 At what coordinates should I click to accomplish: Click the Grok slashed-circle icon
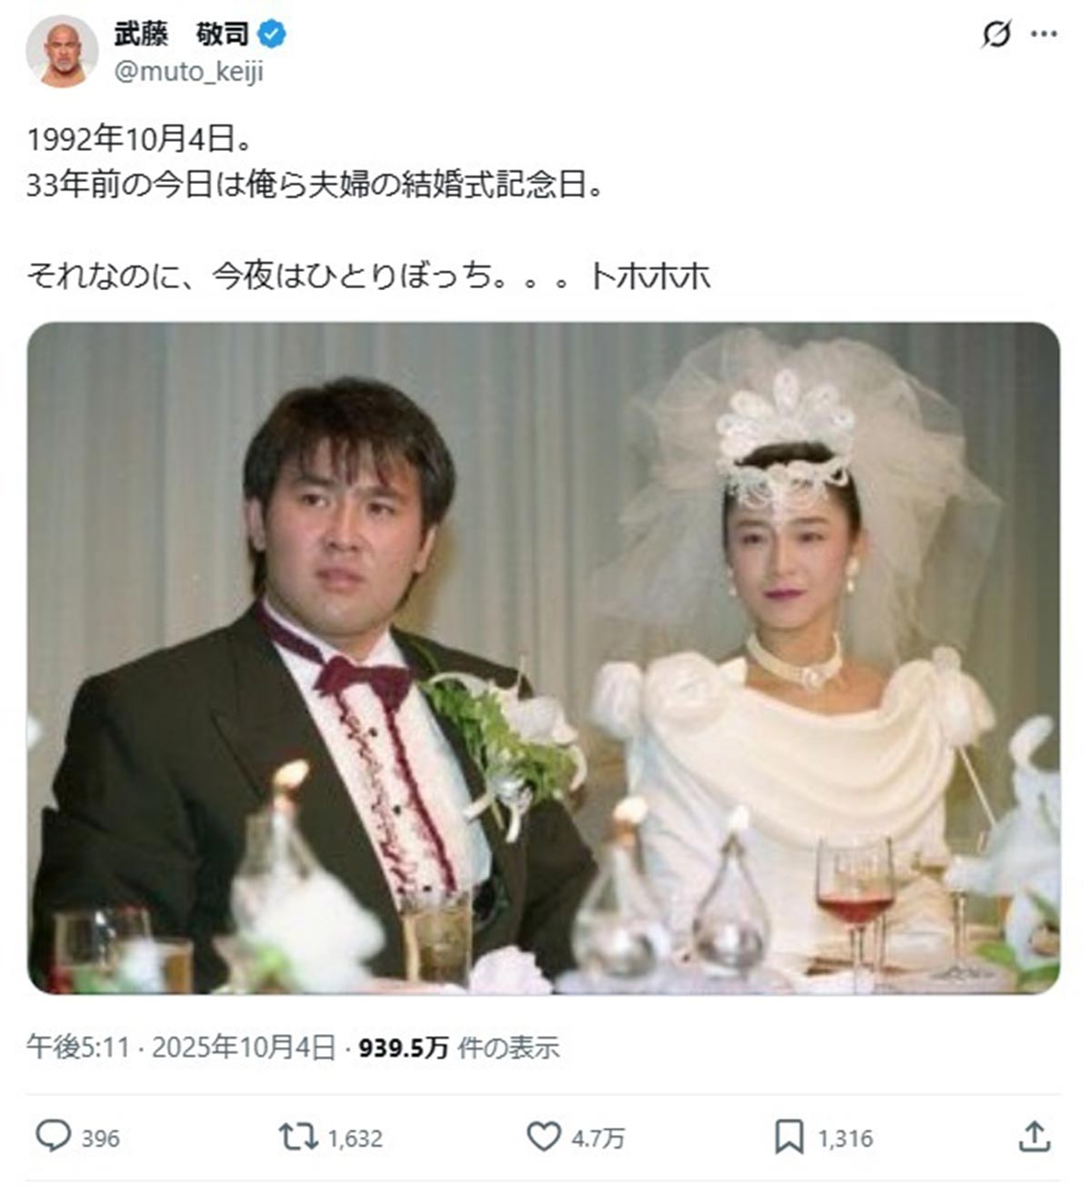[x=996, y=35]
